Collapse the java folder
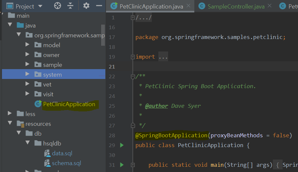The width and height of the screenshot is (298, 172). [x=10, y=25]
